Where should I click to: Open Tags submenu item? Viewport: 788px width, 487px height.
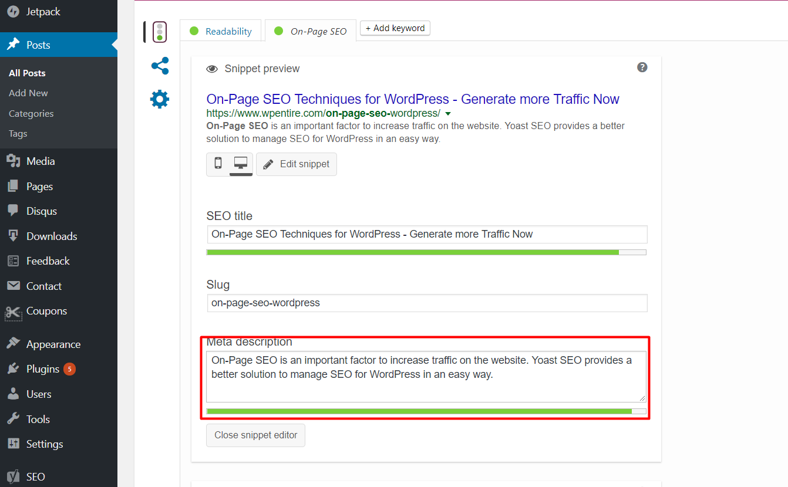(x=18, y=133)
